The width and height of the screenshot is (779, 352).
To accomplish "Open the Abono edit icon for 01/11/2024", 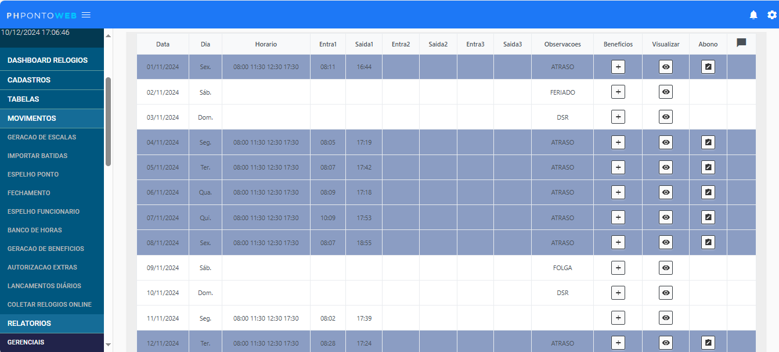I will click(x=708, y=66).
